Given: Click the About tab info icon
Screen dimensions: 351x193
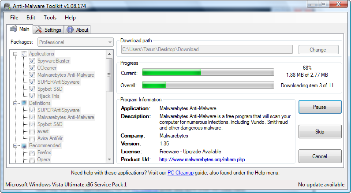Looking at the screenshot, I should pyautogui.click(x=70, y=30).
